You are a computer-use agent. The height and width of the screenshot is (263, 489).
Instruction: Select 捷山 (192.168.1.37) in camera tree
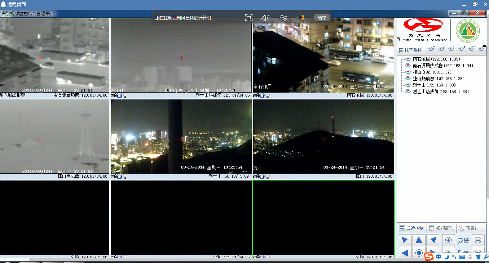point(432,72)
